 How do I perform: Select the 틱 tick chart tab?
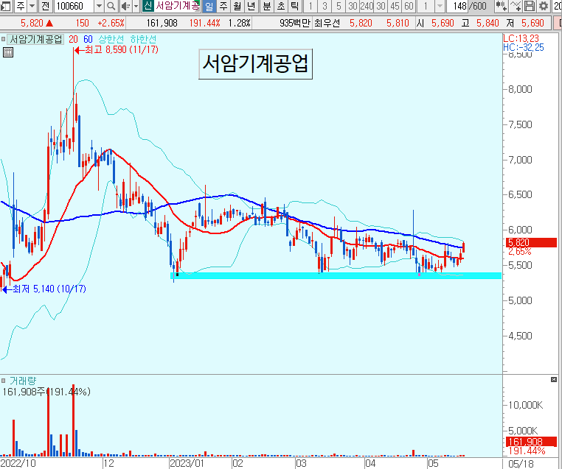pyautogui.click(x=295, y=6)
